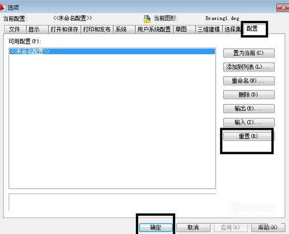
Task: Click 添加到列表(L)... button
Action: pyautogui.click(x=249, y=67)
